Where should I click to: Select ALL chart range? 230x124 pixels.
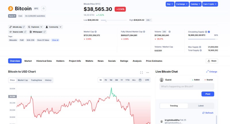point(134,80)
